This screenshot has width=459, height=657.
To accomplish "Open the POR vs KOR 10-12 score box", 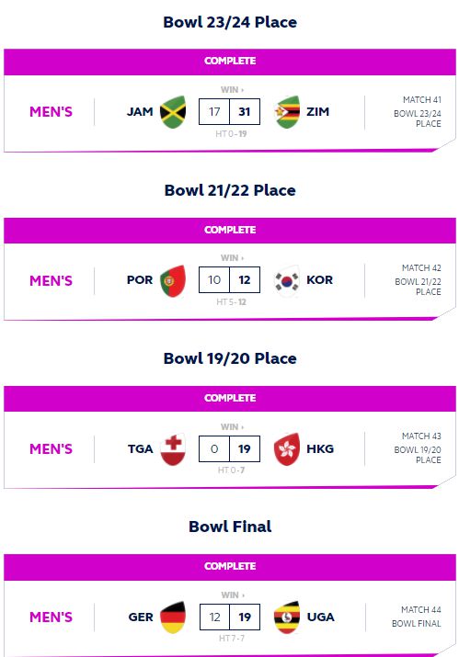I will coord(229,279).
